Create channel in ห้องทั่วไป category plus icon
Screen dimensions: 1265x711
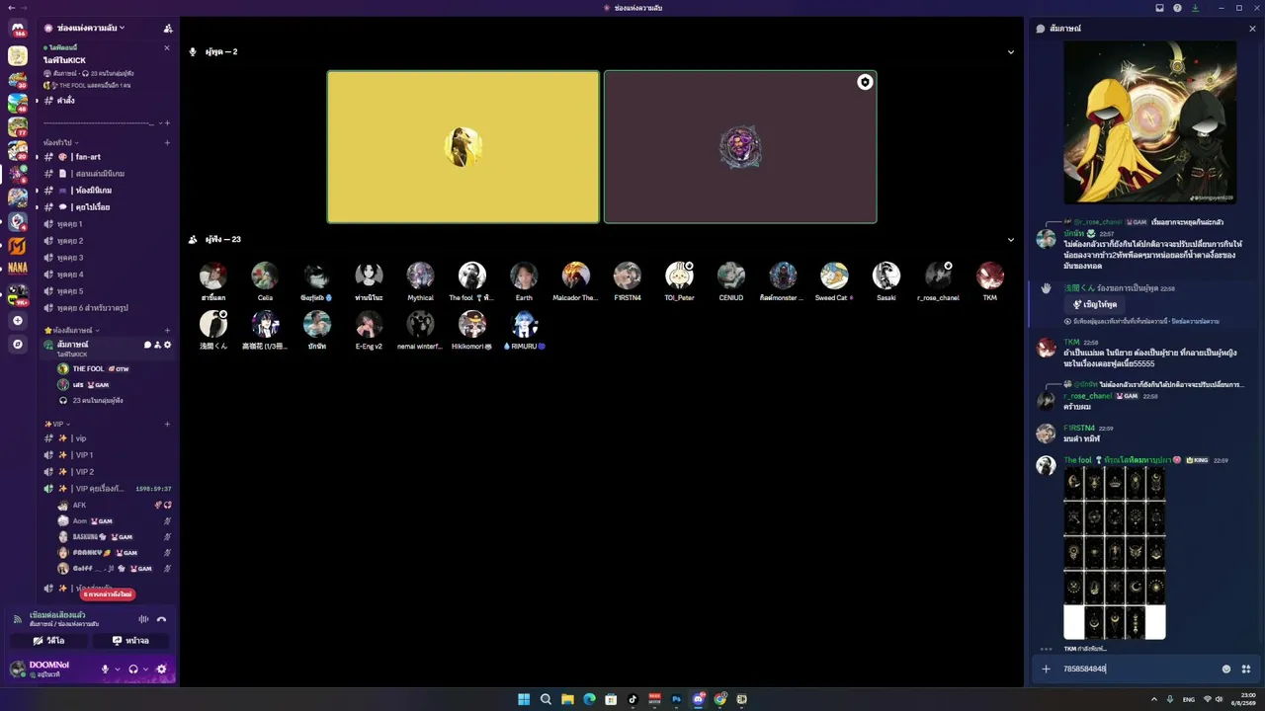click(167, 143)
